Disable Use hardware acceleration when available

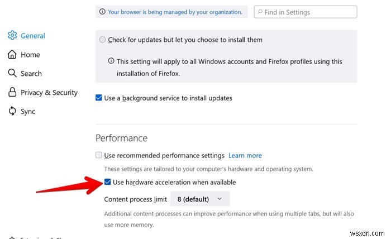[x=108, y=182]
